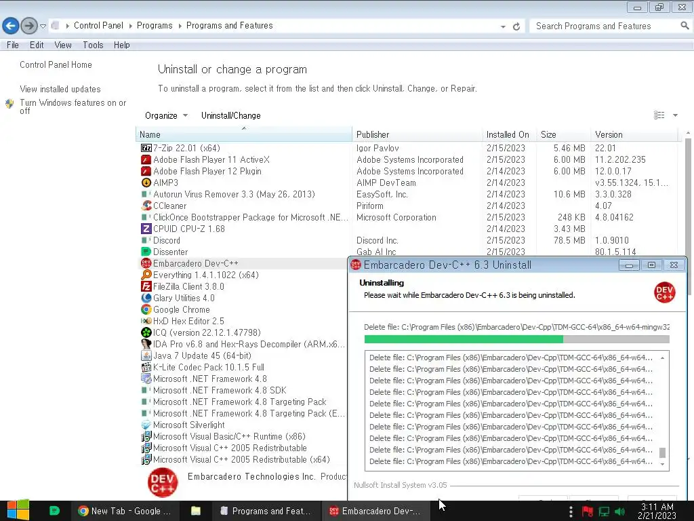This screenshot has width=694, height=521.
Task: Click the CPUID CPU-Z icon
Action: (146, 229)
